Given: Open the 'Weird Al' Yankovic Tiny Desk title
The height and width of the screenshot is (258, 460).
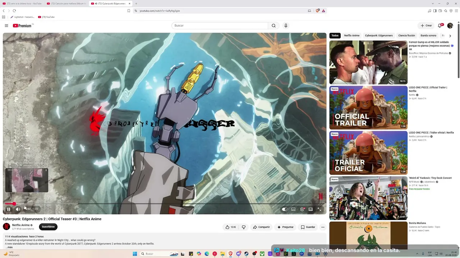Looking at the screenshot, I should [430, 178].
